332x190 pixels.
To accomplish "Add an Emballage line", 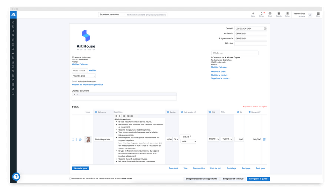I will pos(231,168).
